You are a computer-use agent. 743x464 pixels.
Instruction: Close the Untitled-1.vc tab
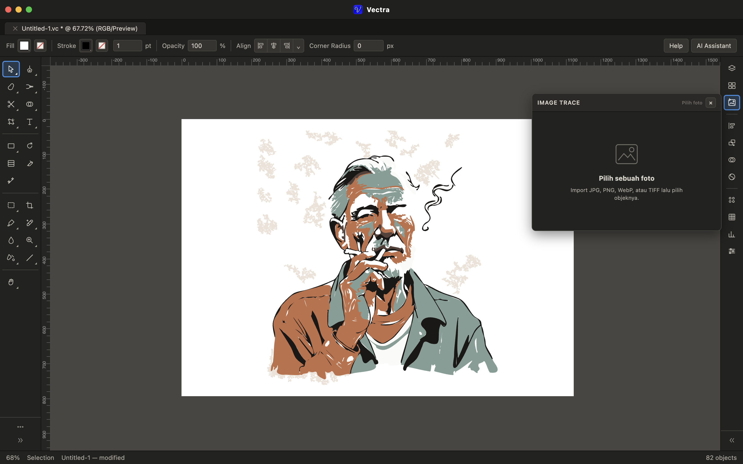pyautogui.click(x=15, y=29)
